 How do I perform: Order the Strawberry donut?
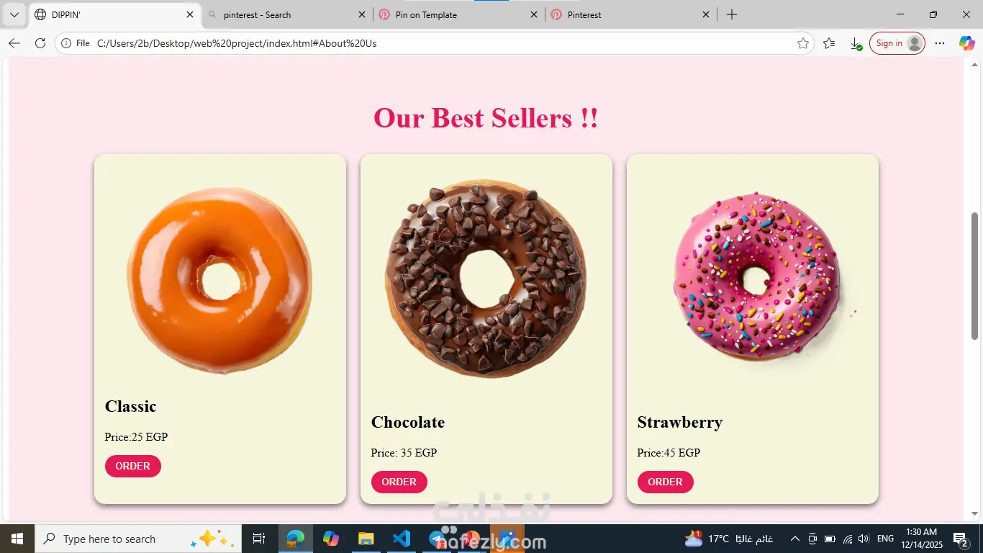(x=666, y=482)
